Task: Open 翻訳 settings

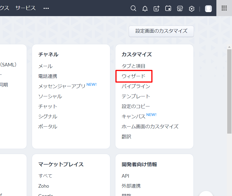Action: 126,136
